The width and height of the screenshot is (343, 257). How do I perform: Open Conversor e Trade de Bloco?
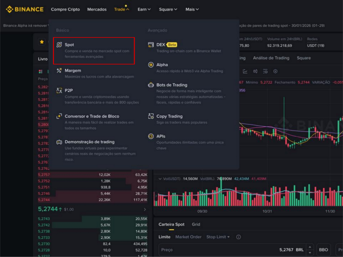coord(95,122)
